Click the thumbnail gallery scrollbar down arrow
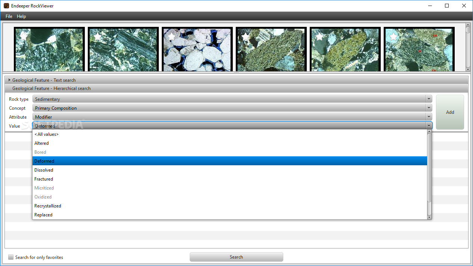The height and width of the screenshot is (266, 473). coord(468,69)
